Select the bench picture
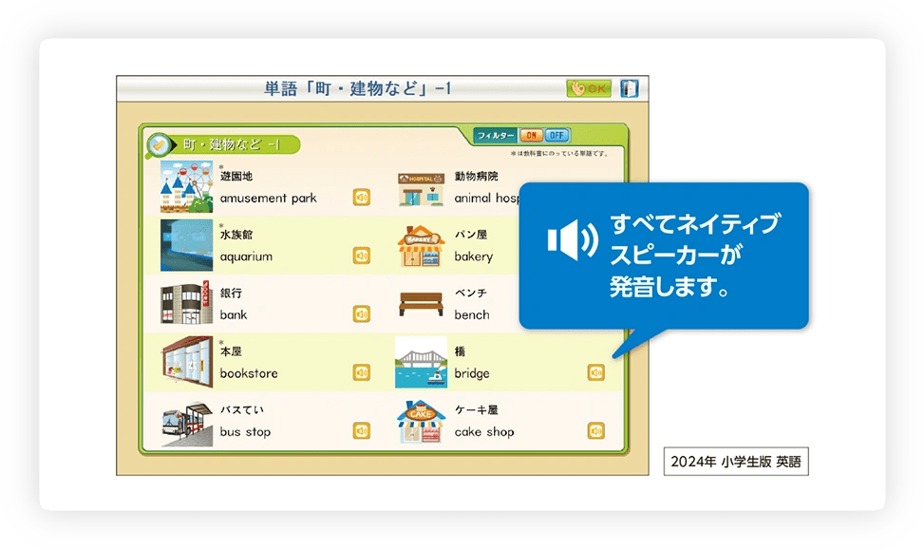924x550 pixels. pyautogui.click(x=421, y=304)
